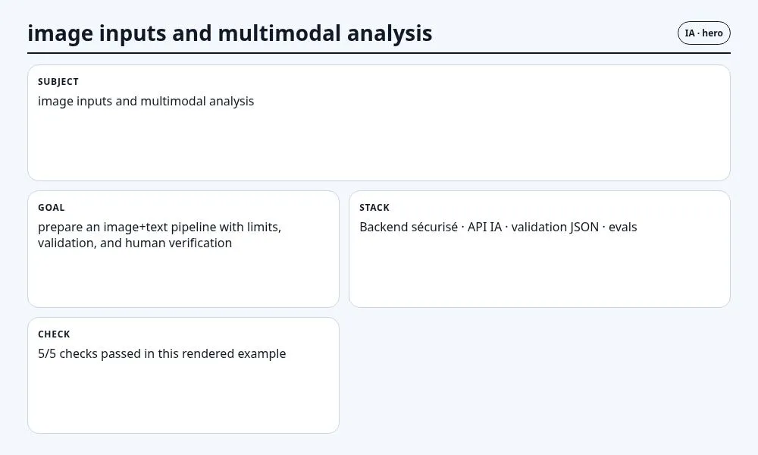This screenshot has width=758, height=455.
Task: Select subject text about multimodal analysis
Action: [x=146, y=101]
